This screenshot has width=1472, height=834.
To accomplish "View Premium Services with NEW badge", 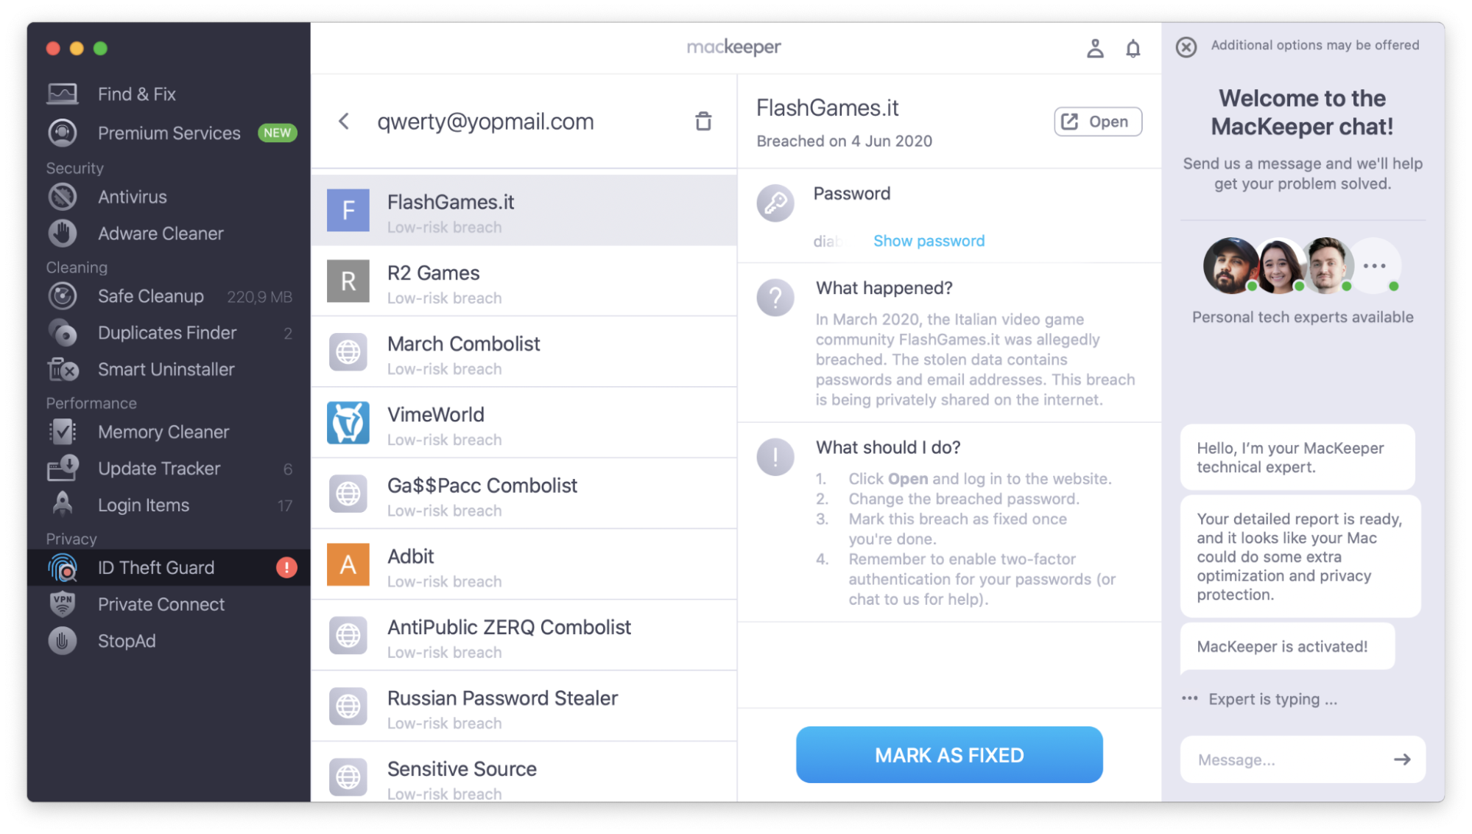I will pyautogui.click(x=169, y=133).
